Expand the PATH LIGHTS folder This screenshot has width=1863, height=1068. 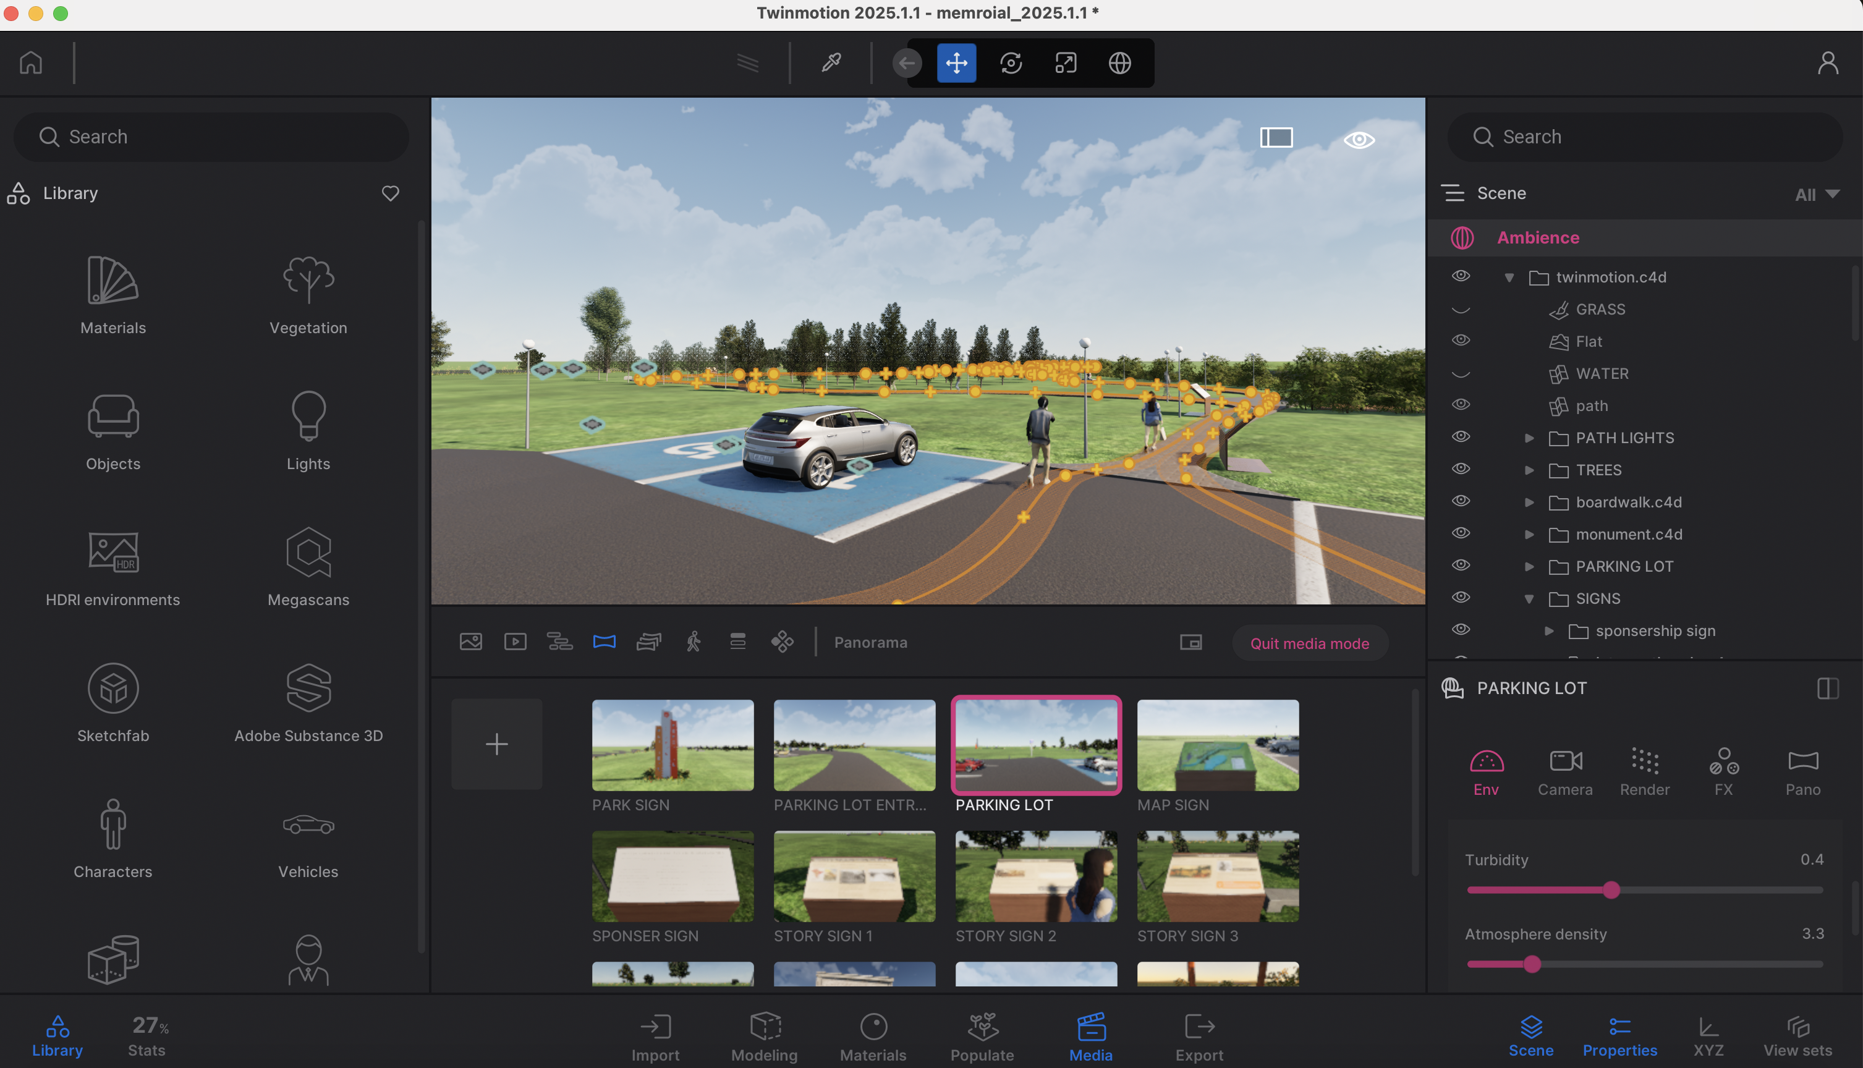(x=1529, y=438)
